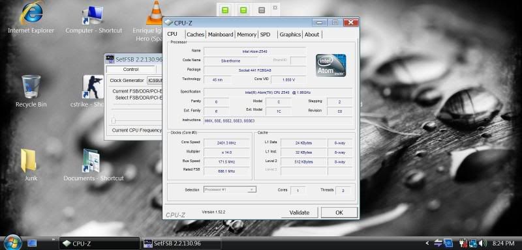Click the 512 KBytes Level 2 value
This screenshot has width=522, height=250.
303,161
